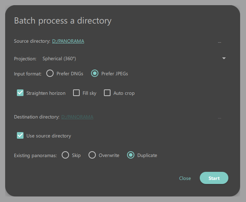Click the Fill sky label text
This screenshot has width=246, height=202.
click(90, 93)
